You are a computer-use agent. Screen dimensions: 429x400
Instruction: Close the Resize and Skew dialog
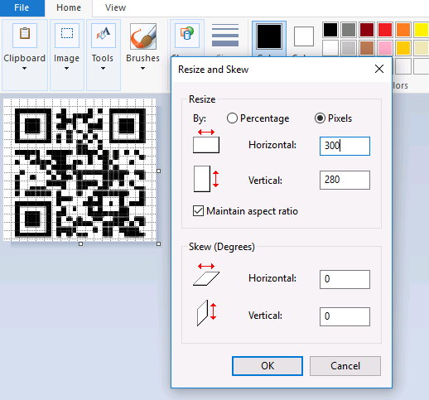pyautogui.click(x=379, y=69)
